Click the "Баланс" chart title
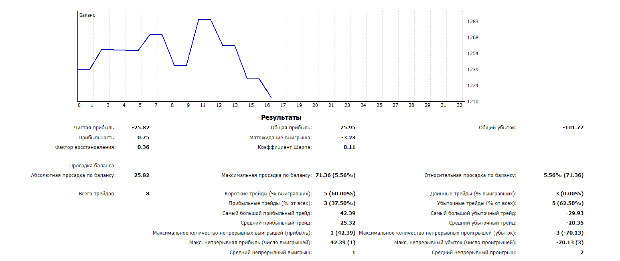Viewport: 620px width, 261px height. [87, 15]
